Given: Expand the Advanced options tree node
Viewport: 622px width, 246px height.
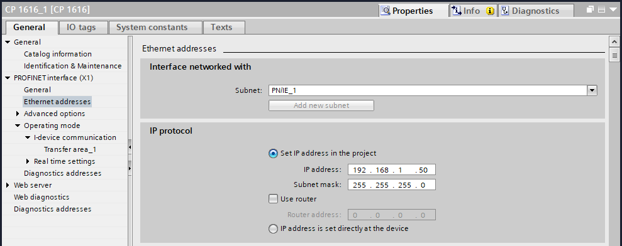Looking at the screenshot, I should (x=18, y=114).
